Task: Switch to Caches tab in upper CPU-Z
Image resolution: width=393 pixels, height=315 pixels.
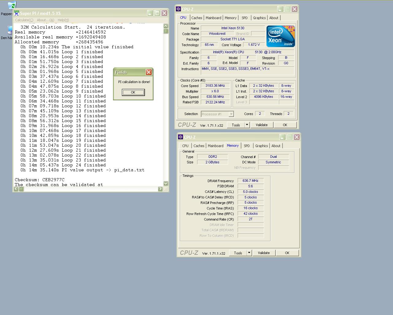Action: (197, 18)
